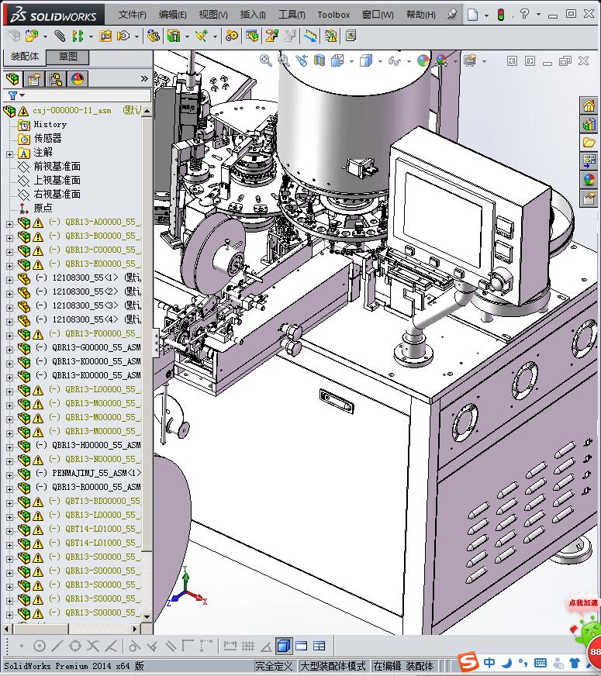601x676 pixels.
Task: Open the Appearances task pane icon
Action: (589, 179)
